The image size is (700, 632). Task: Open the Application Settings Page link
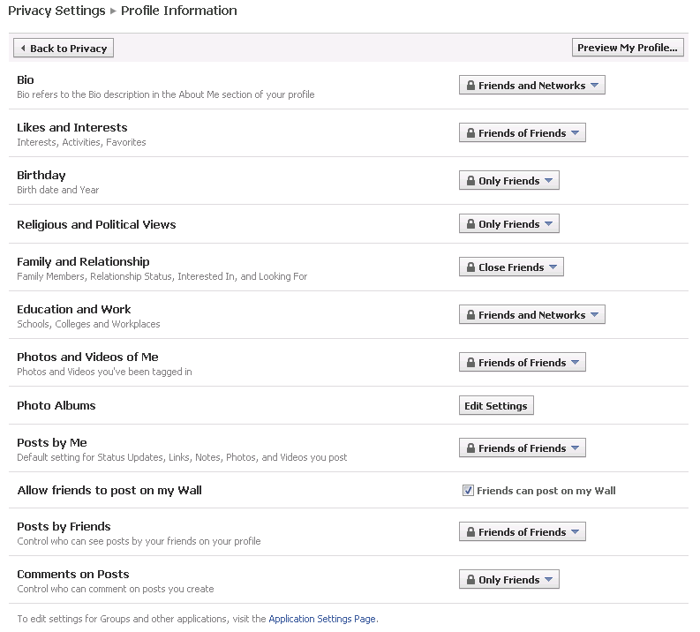pos(322,620)
